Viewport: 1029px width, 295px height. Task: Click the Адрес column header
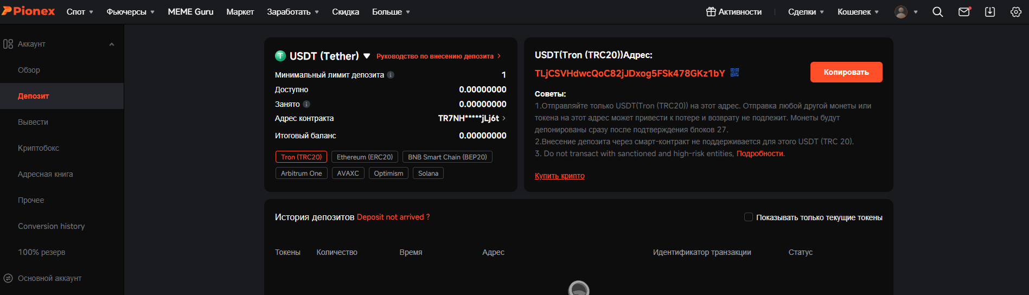(494, 252)
